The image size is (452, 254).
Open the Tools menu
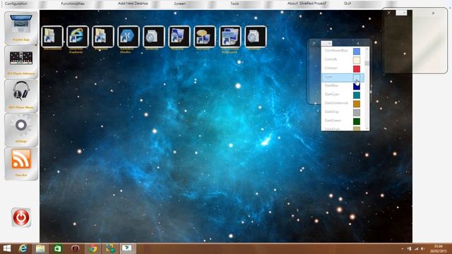234,4
